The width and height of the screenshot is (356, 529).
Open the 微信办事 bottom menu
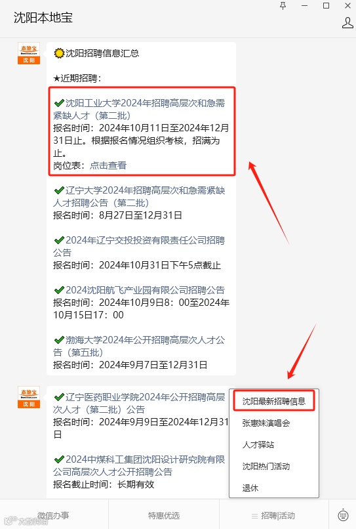54,515
